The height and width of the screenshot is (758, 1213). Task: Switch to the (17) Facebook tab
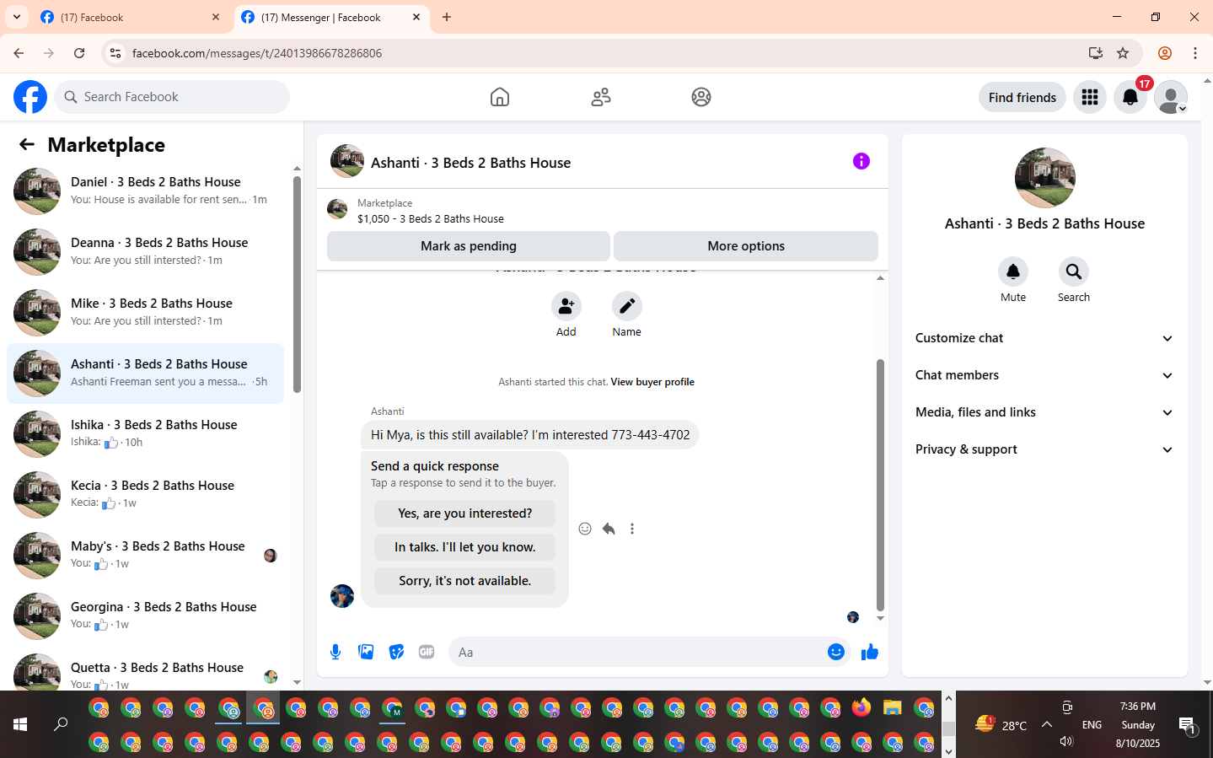click(x=131, y=17)
